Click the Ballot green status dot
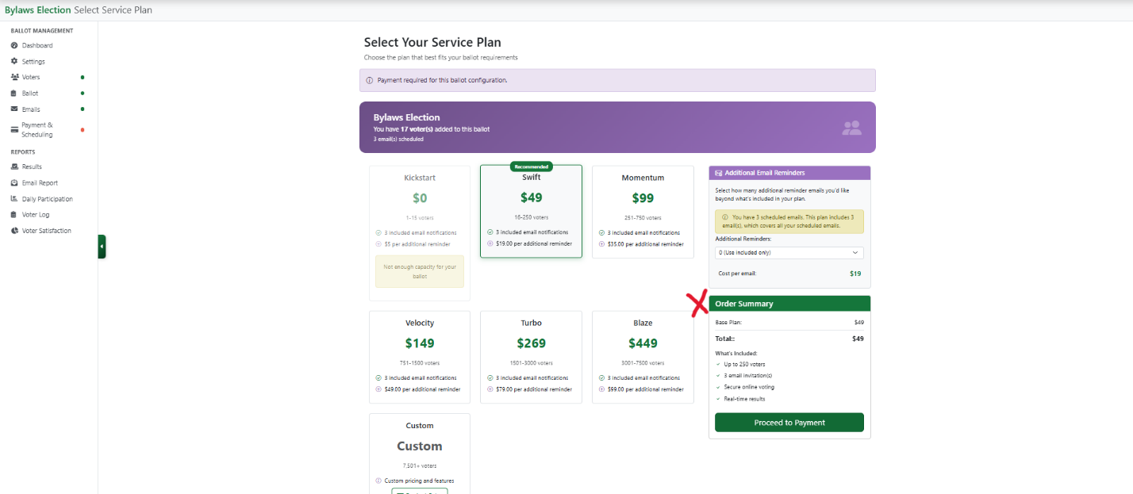This screenshot has width=1133, height=494. [x=83, y=93]
